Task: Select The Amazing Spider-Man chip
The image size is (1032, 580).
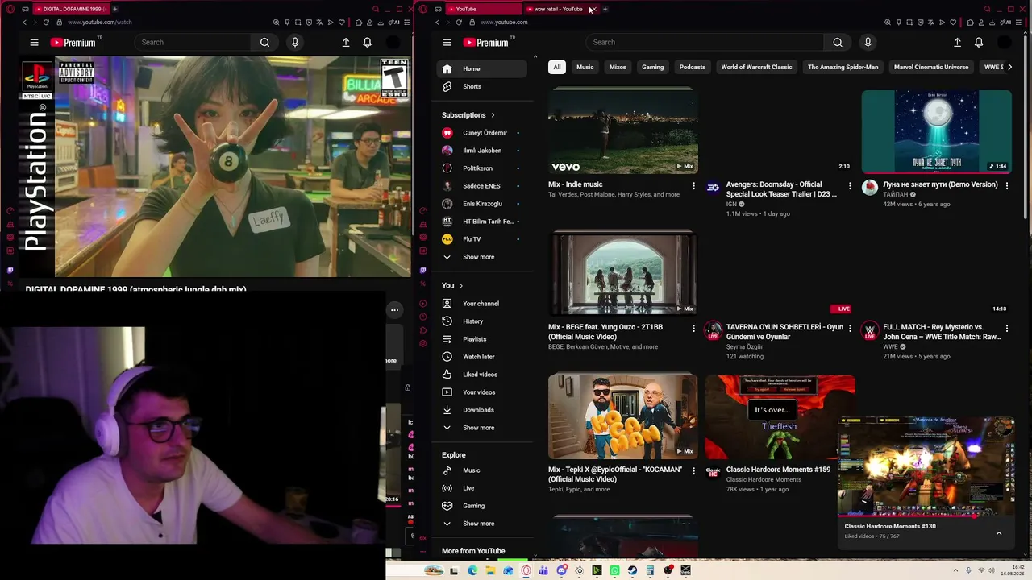Action: point(843,67)
